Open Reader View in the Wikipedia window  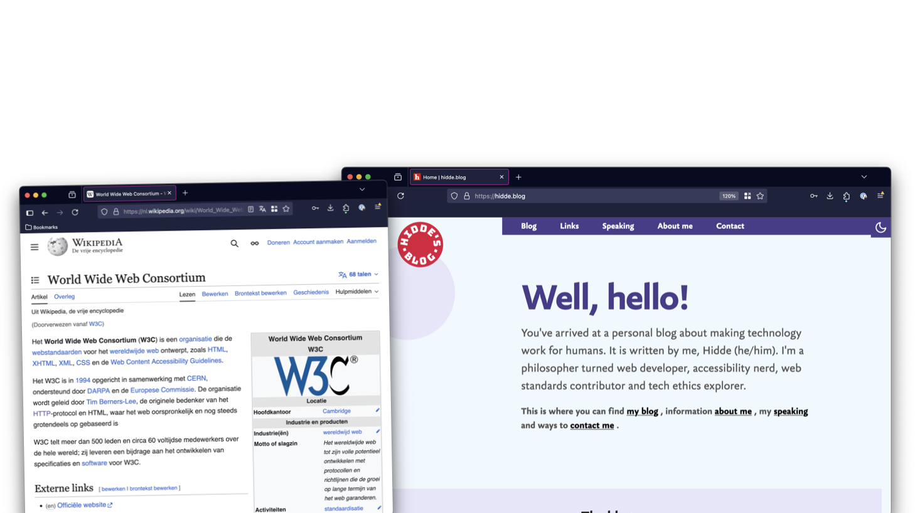click(251, 209)
